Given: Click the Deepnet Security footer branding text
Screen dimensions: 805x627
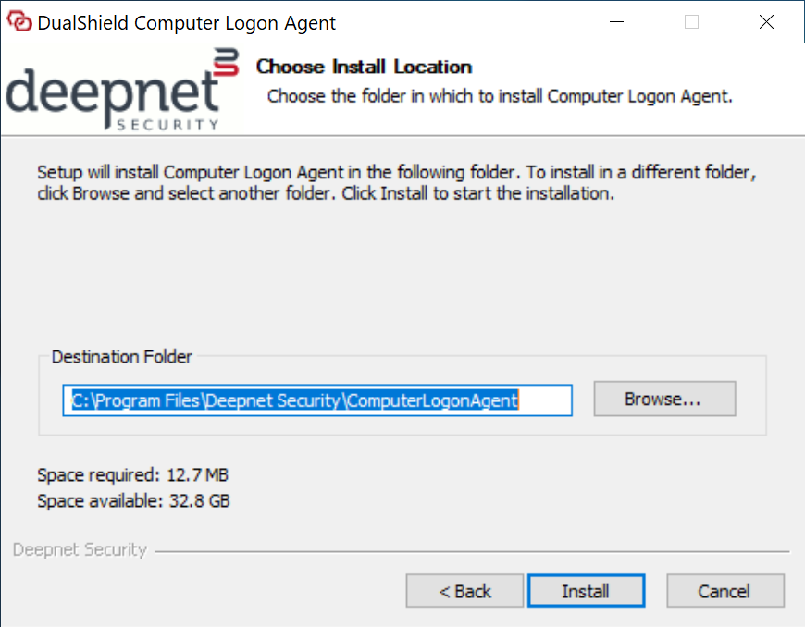Looking at the screenshot, I should click(80, 549).
